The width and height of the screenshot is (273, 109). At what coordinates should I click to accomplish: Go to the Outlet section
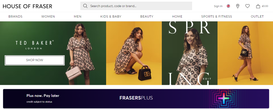[257, 17]
